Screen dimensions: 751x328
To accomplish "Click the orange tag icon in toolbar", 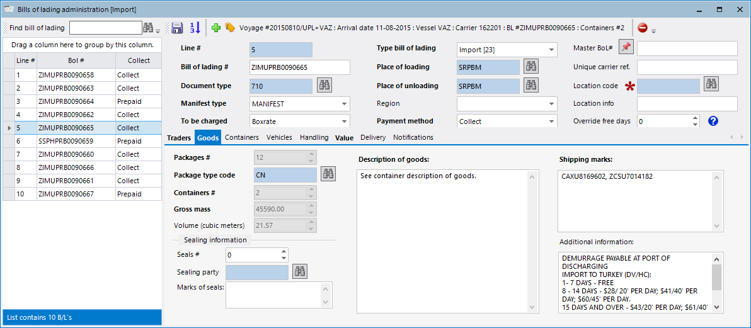I will [x=230, y=28].
